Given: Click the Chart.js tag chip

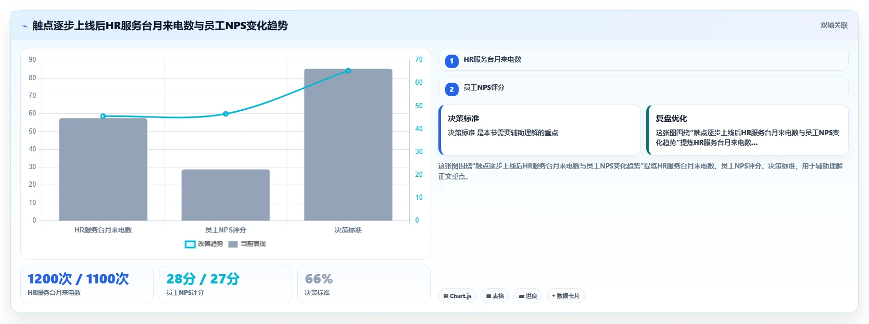Looking at the screenshot, I should click(457, 296).
